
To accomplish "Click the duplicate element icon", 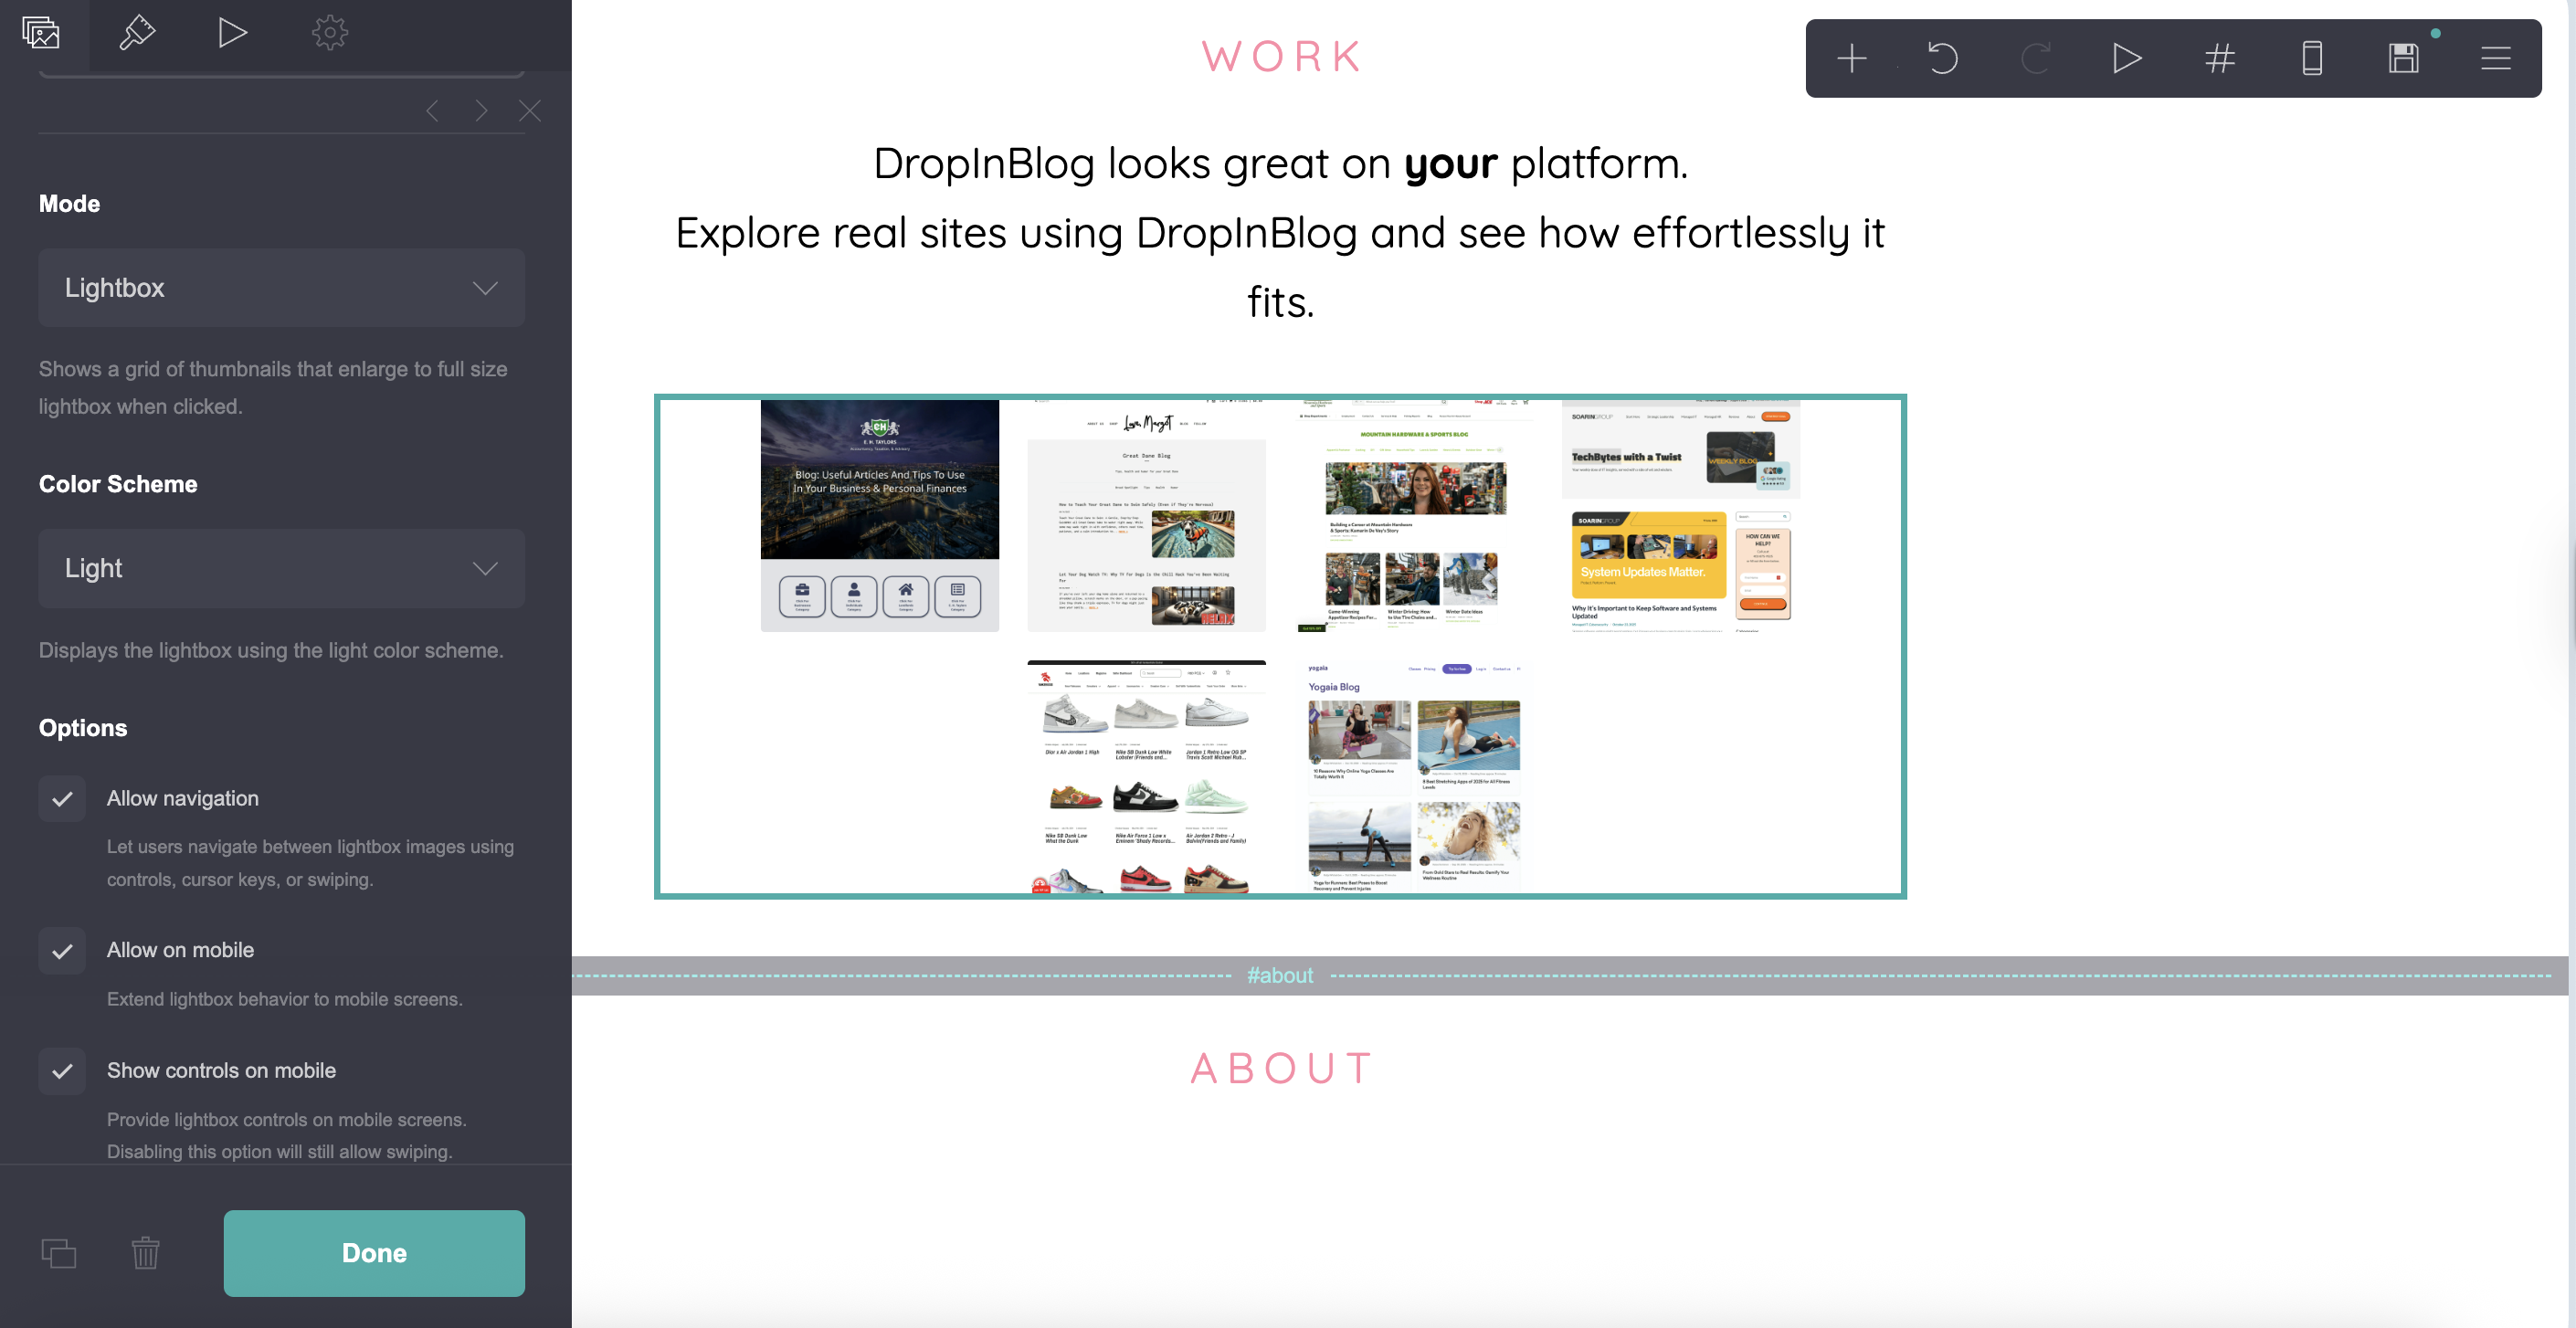I will 59,1253.
